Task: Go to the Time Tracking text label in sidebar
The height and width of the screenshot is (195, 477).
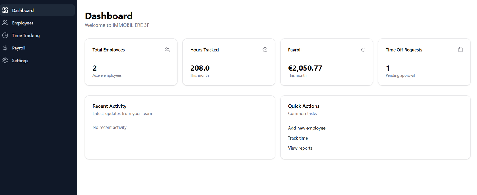Action: tap(26, 35)
